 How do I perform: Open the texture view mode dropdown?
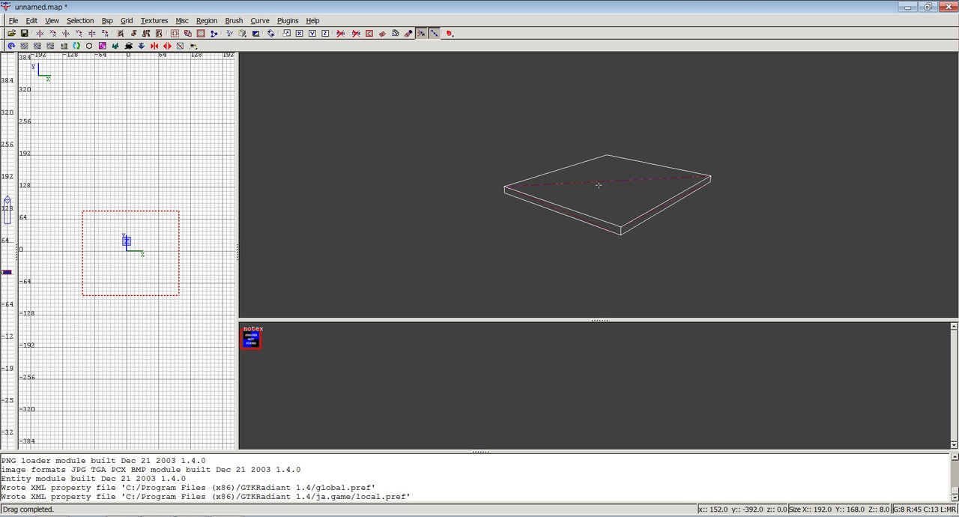pyautogui.click(x=243, y=34)
